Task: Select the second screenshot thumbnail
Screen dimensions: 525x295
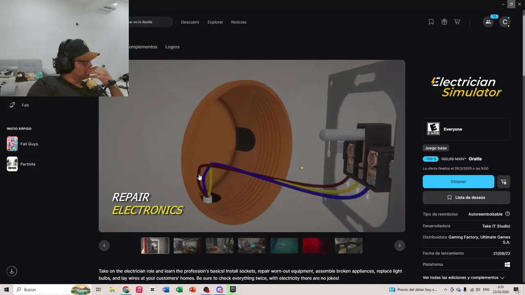Action: click(187, 245)
